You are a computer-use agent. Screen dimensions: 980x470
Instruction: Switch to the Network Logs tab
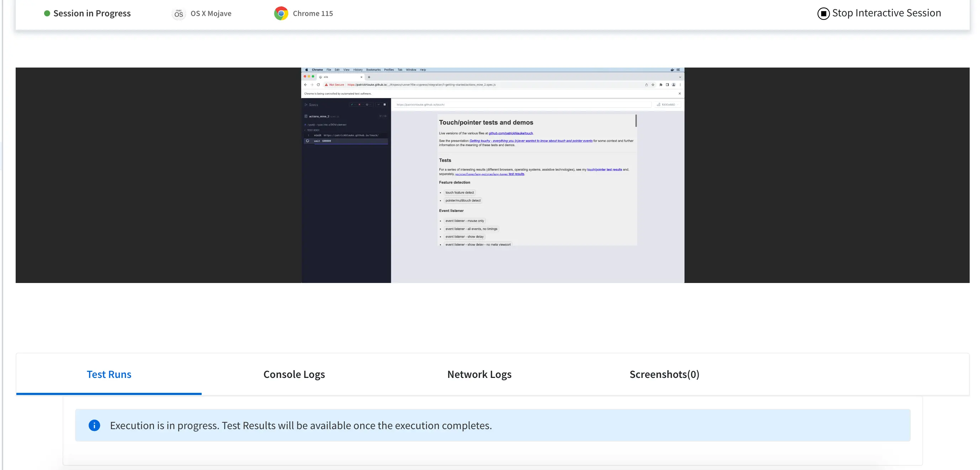[x=479, y=375]
